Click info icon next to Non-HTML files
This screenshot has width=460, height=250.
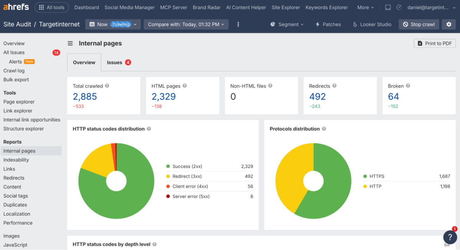[270, 86]
